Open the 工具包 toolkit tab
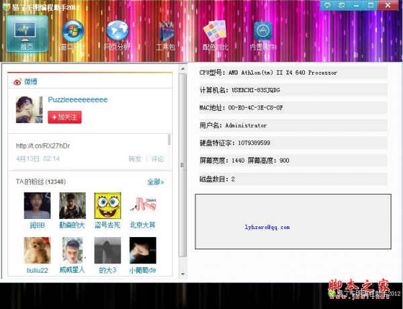The image size is (403, 309). 166,35
